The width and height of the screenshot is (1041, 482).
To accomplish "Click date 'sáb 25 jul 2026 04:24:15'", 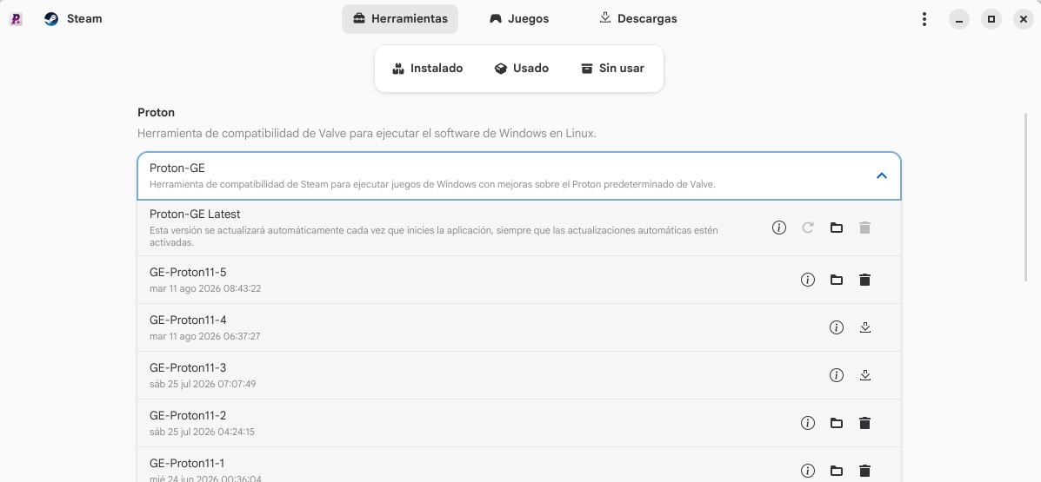I will [202, 432].
